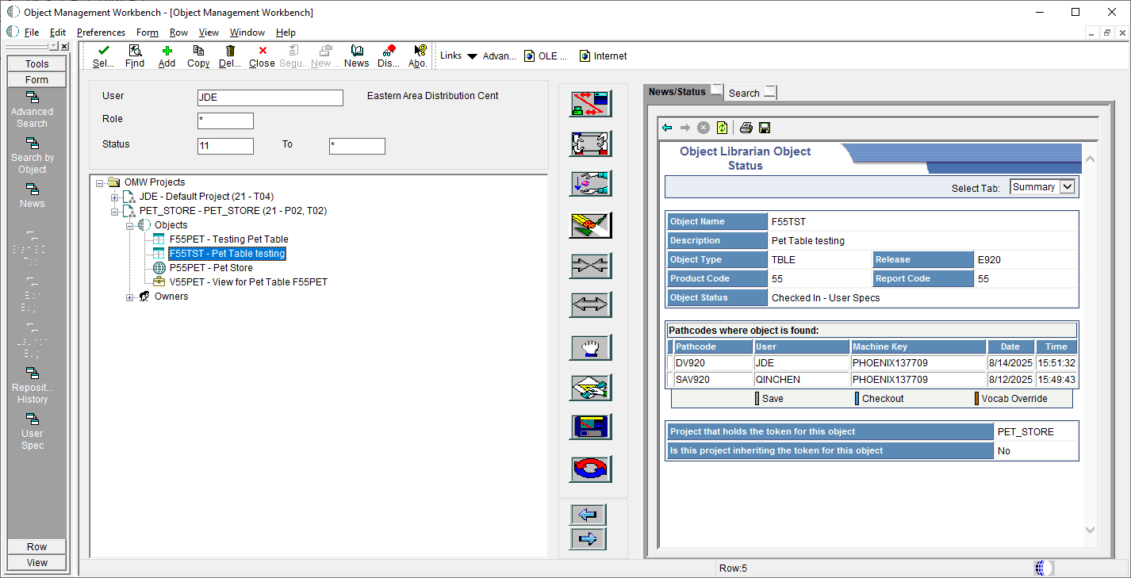The width and height of the screenshot is (1131, 578).
Task: Select P55PET - Pet Store
Action: coord(211,268)
